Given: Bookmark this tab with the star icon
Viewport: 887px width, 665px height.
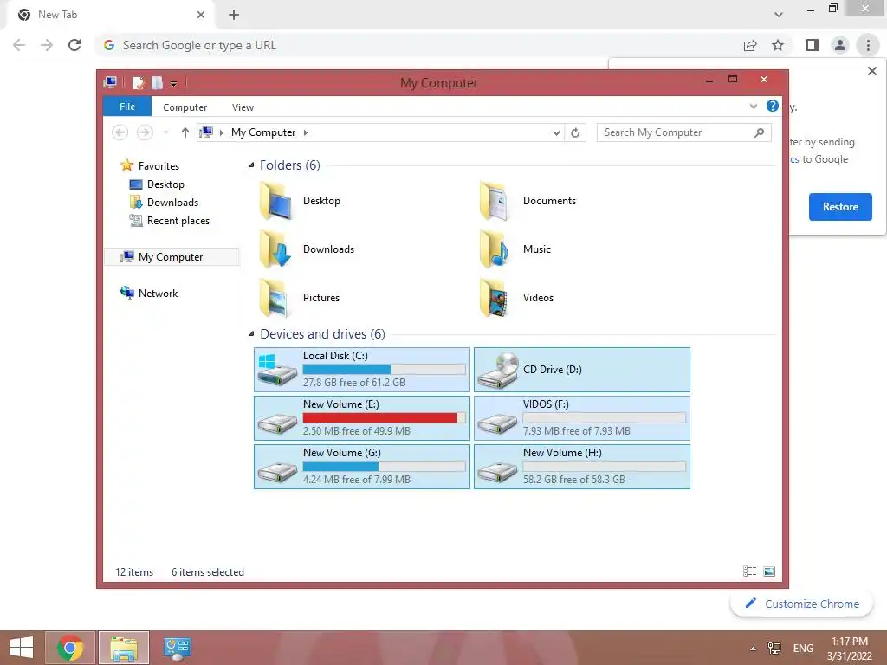Looking at the screenshot, I should (x=778, y=45).
